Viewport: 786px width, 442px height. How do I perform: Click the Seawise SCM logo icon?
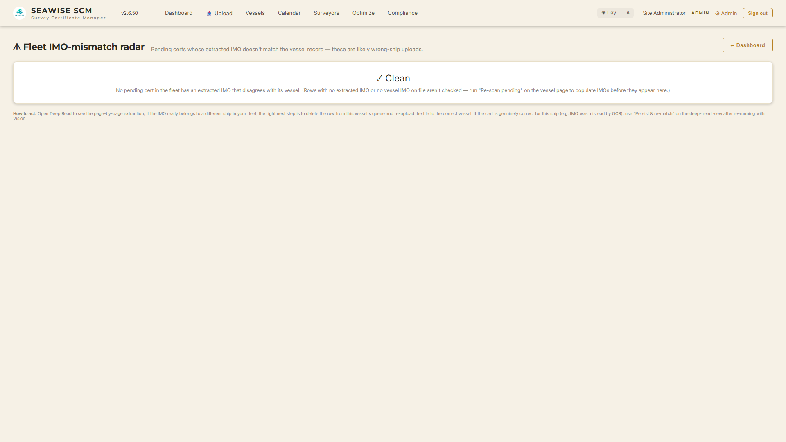pyautogui.click(x=20, y=13)
